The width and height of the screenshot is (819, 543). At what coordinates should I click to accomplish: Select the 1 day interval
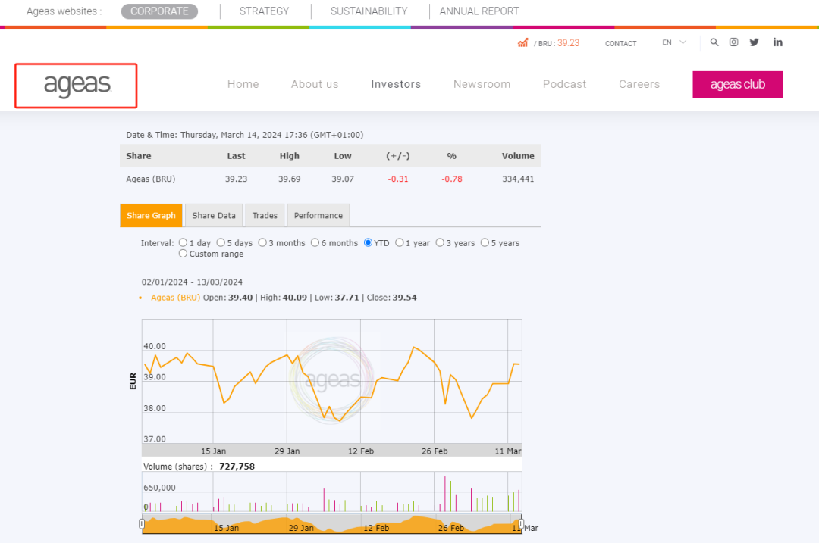tap(183, 242)
